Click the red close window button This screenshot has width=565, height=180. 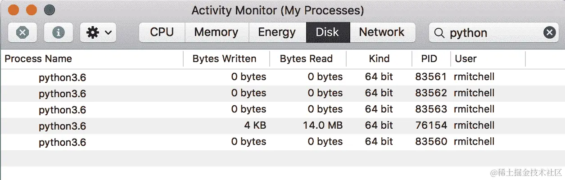click(x=14, y=10)
